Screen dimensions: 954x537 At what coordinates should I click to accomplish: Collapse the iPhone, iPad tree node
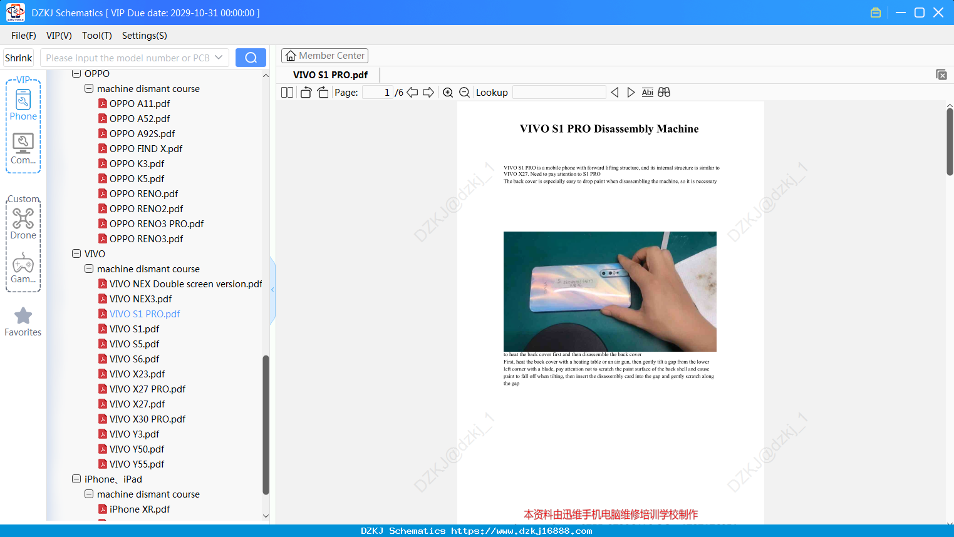[76, 479]
